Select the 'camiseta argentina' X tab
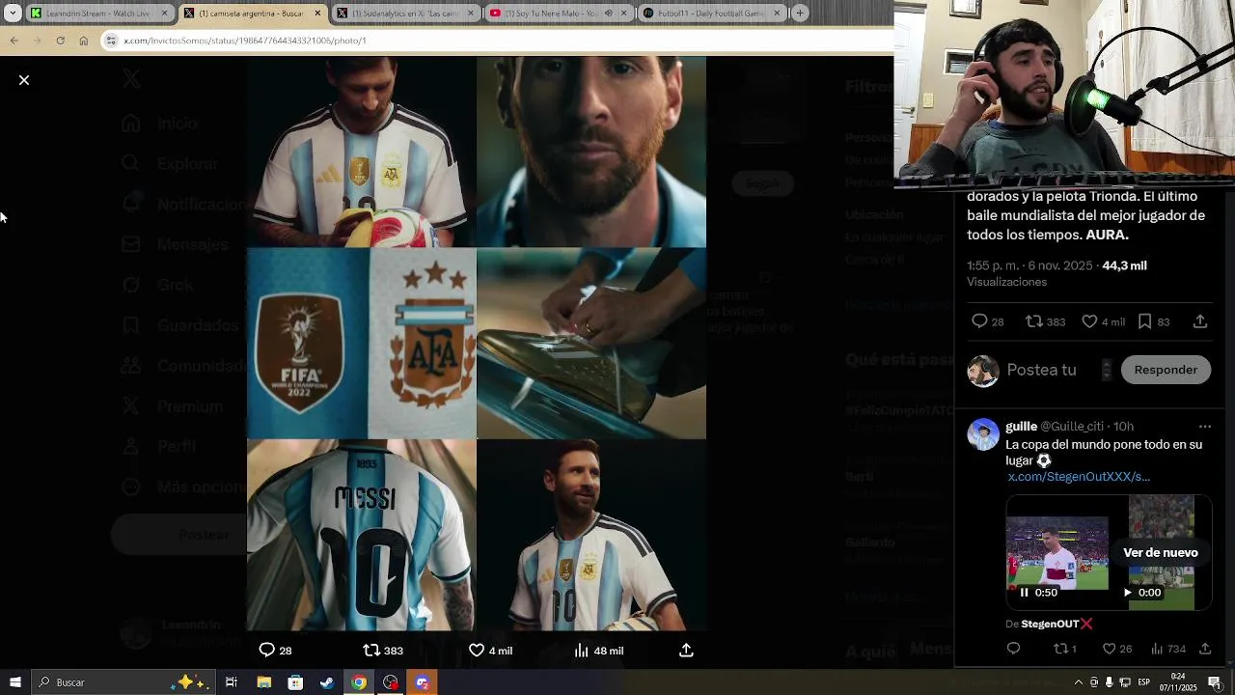This screenshot has height=695, width=1235. click(x=255, y=14)
